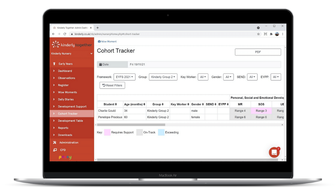
Task: Click the table's horizontal scrollbar
Action: tap(131, 125)
